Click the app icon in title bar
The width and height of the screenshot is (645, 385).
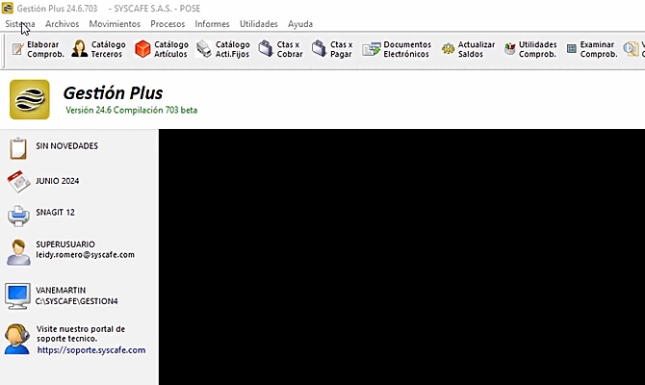tap(8, 8)
